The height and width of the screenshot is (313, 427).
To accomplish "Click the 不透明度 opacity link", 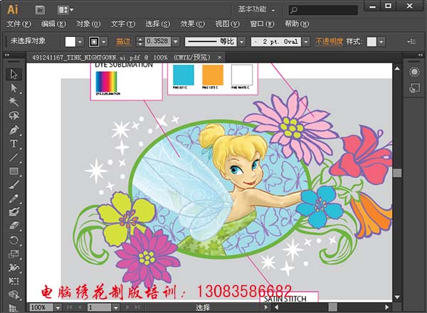I will coord(329,42).
